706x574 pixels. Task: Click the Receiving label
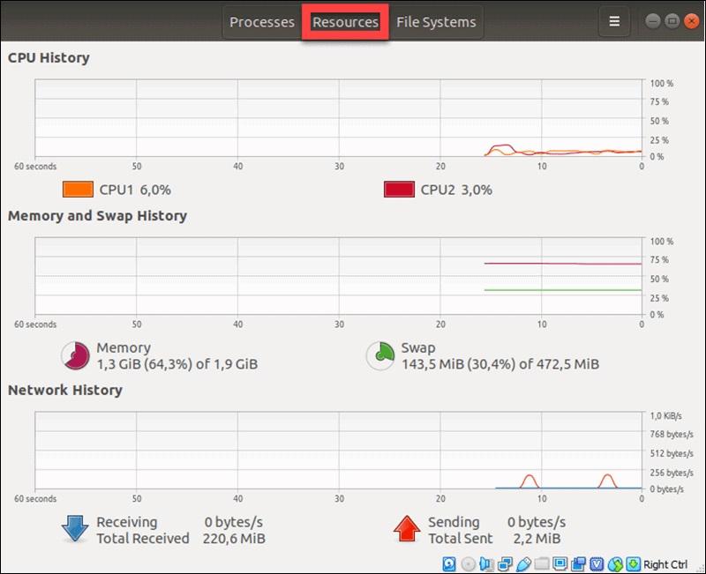pyautogui.click(x=127, y=522)
